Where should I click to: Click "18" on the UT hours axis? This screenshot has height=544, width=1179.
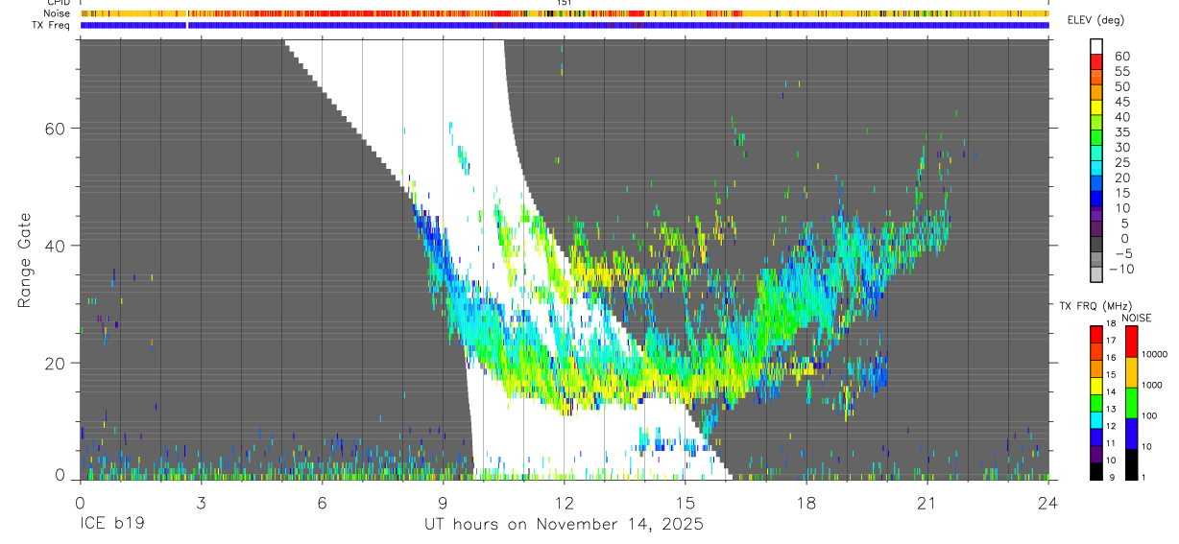pyautogui.click(x=806, y=502)
